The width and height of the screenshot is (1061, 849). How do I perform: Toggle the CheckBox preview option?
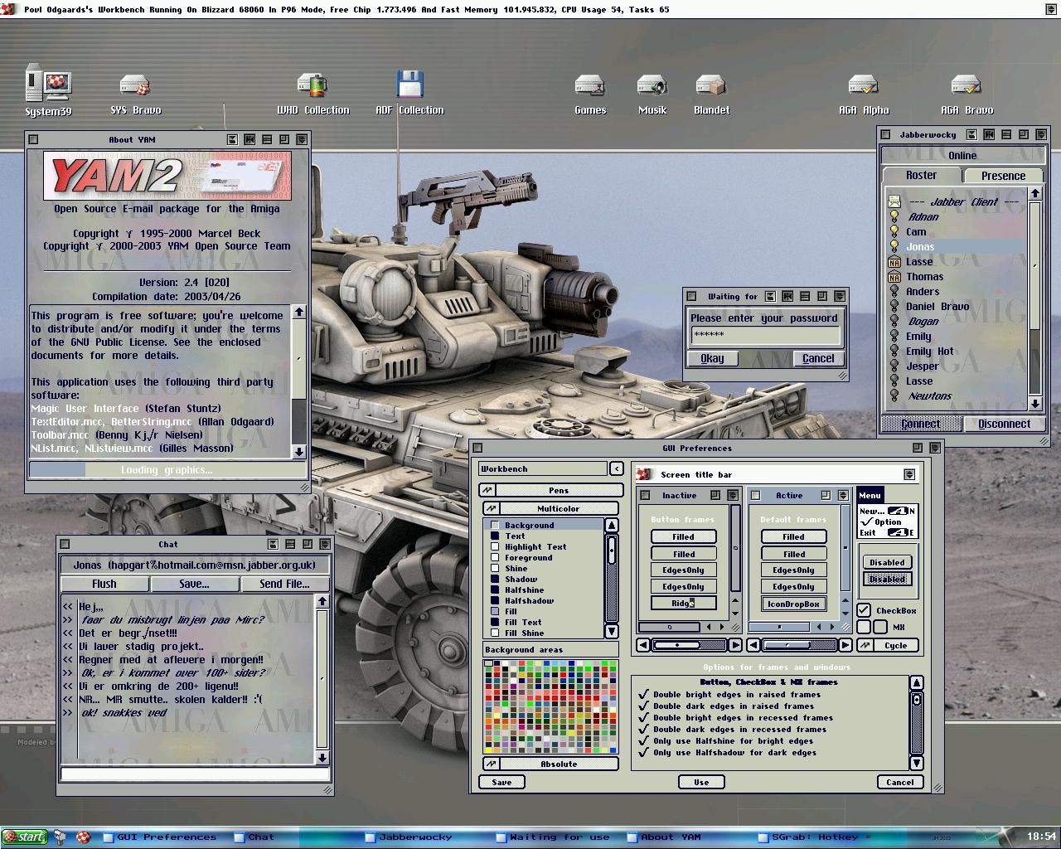(x=864, y=610)
